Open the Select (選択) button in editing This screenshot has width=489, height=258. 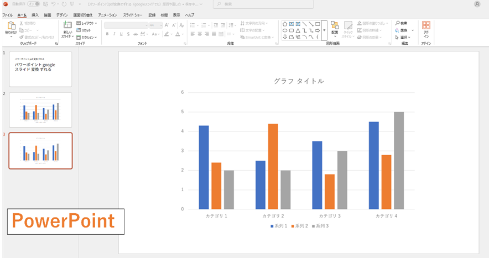pyautogui.click(x=402, y=38)
